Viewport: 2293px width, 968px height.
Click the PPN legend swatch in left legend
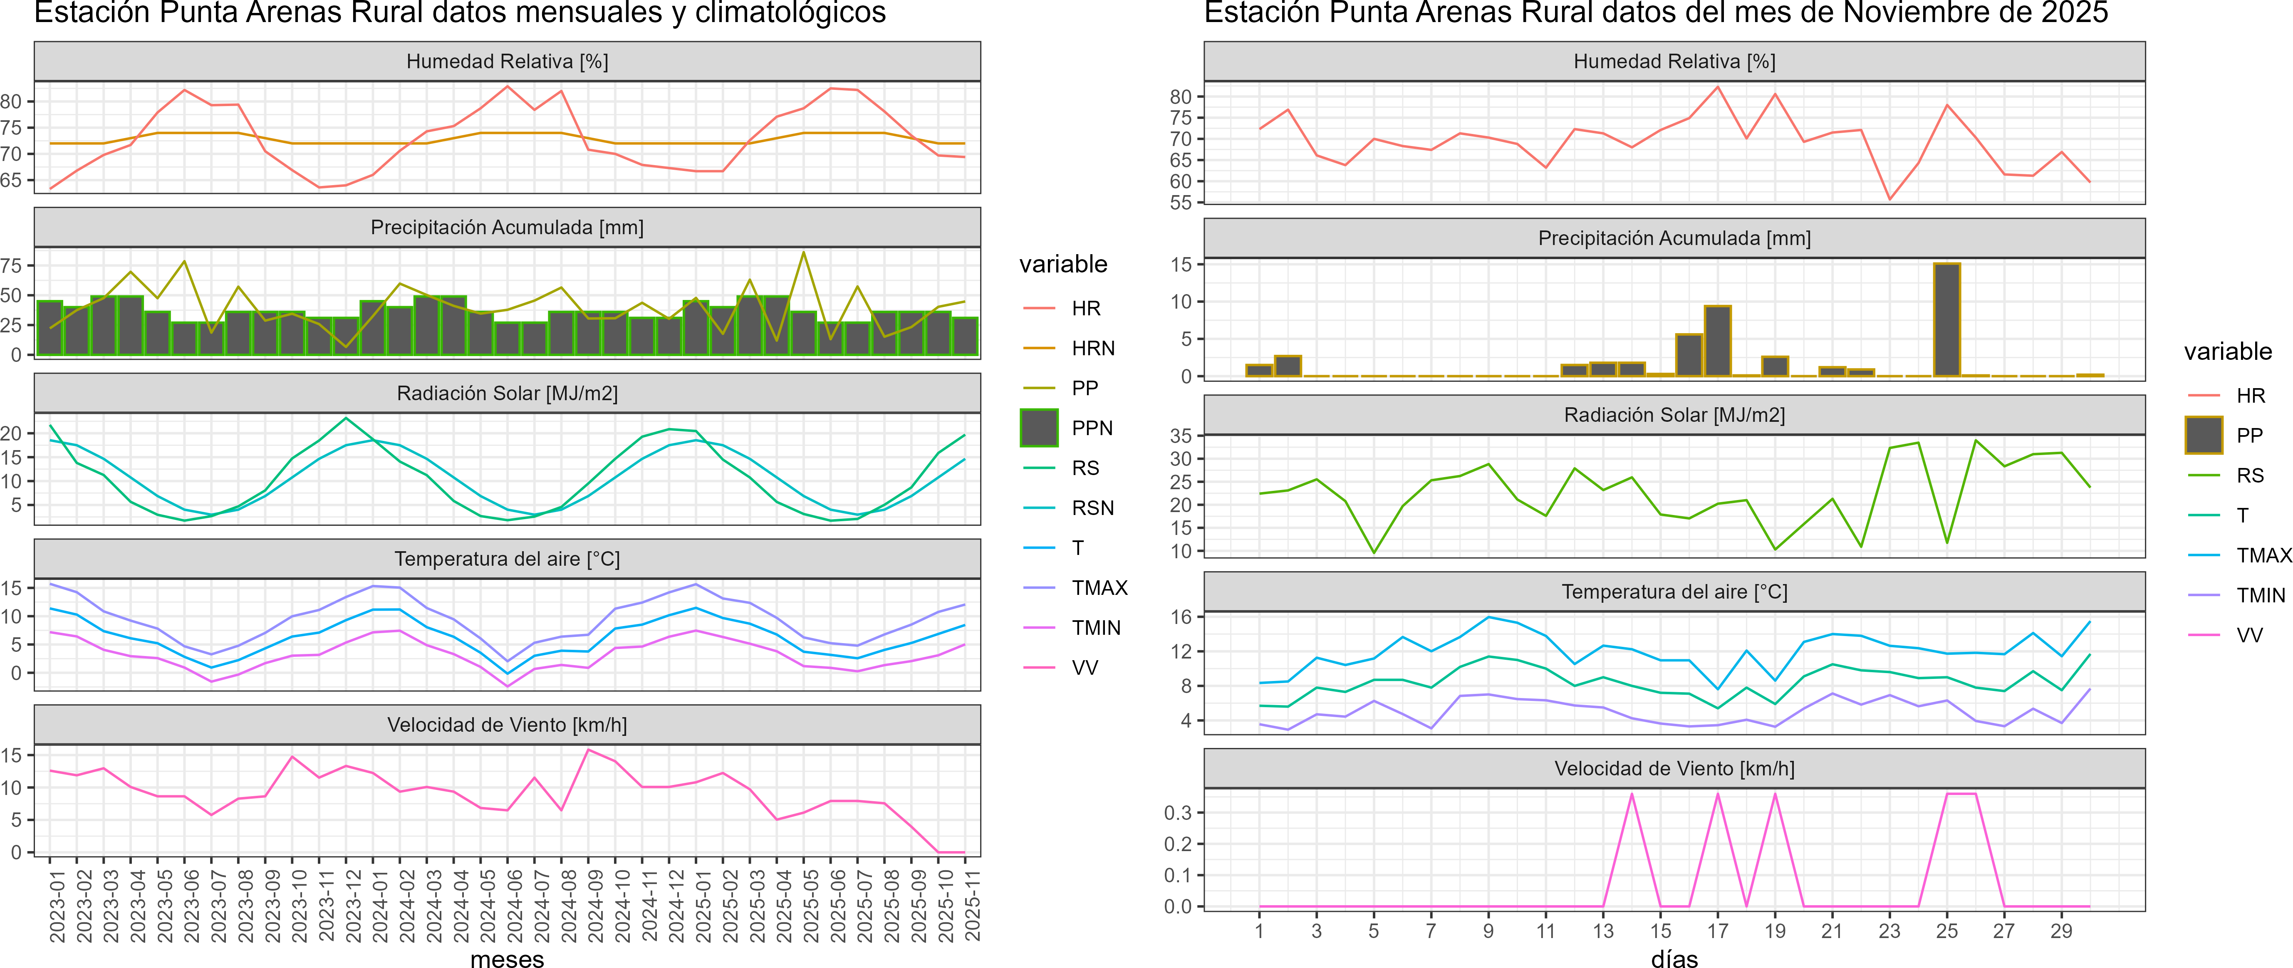[1039, 428]
